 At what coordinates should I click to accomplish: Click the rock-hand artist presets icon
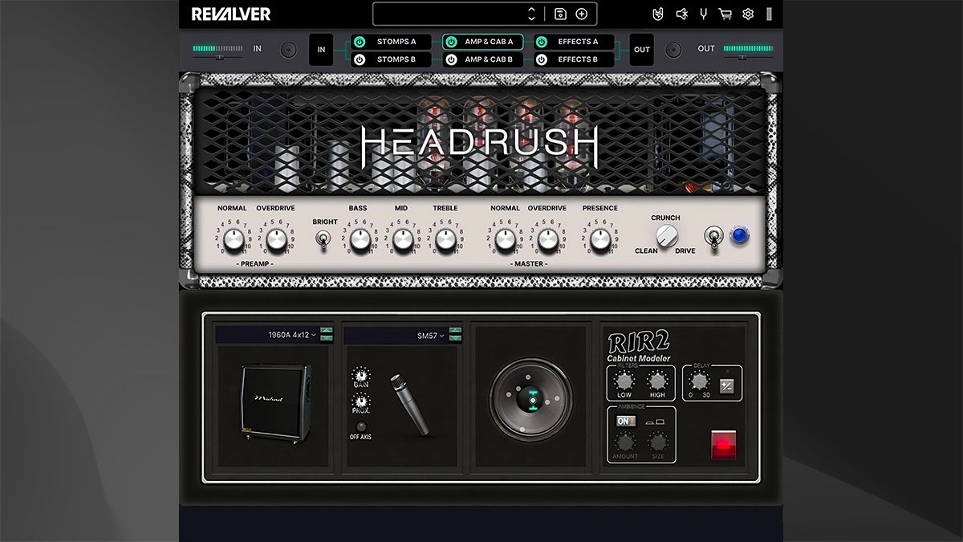(x=658, y=14)
